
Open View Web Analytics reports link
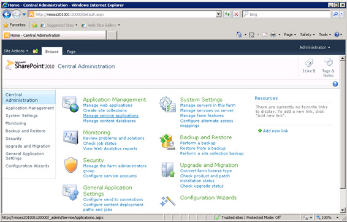click(110, 148)
